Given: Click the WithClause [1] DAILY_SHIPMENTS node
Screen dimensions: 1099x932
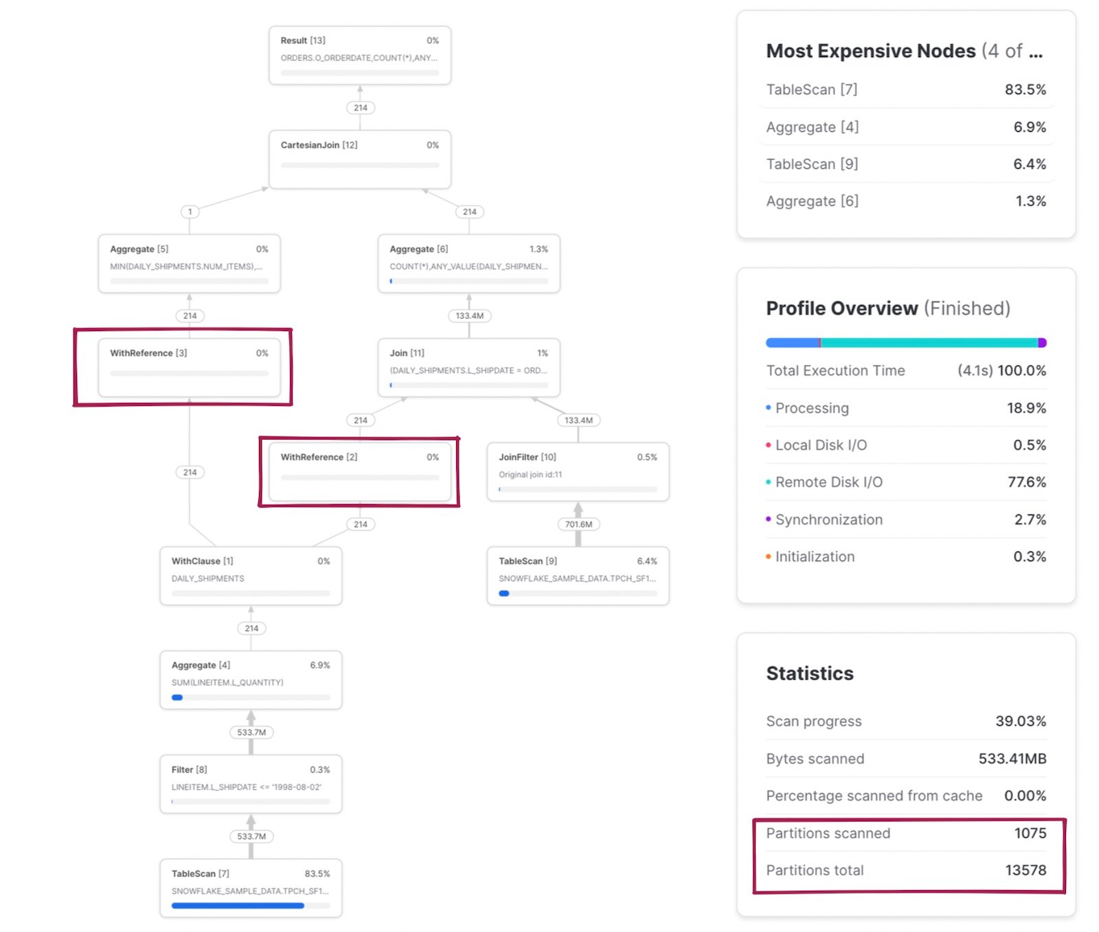Looking at the screenshot, I should (251, 576).
